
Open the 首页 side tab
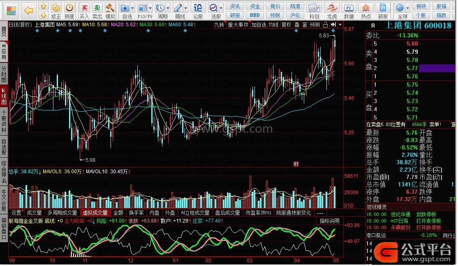pyautogui.click(x=4, y=31)
